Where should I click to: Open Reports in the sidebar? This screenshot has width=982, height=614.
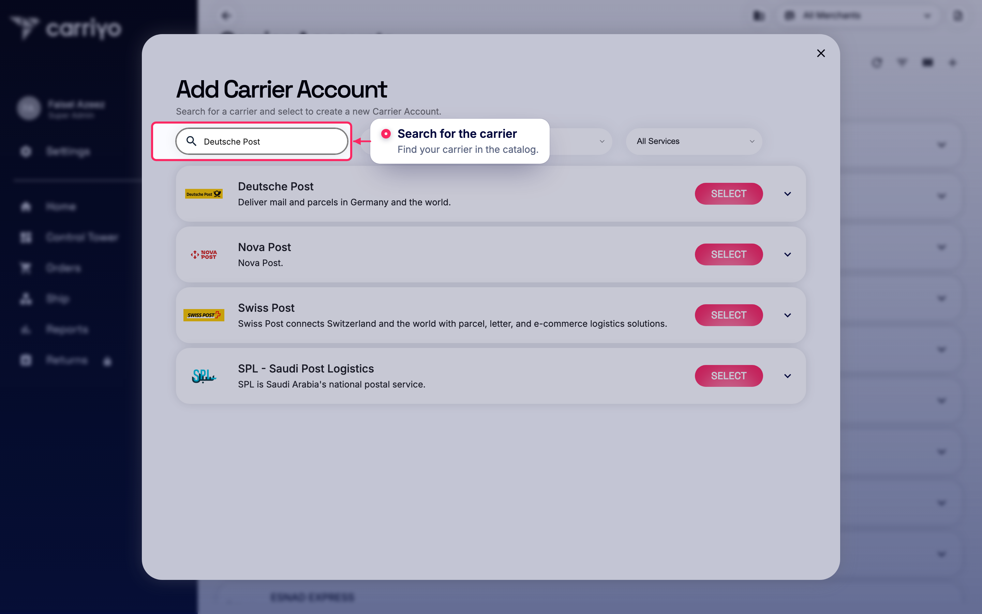click(x=67, y=329)
